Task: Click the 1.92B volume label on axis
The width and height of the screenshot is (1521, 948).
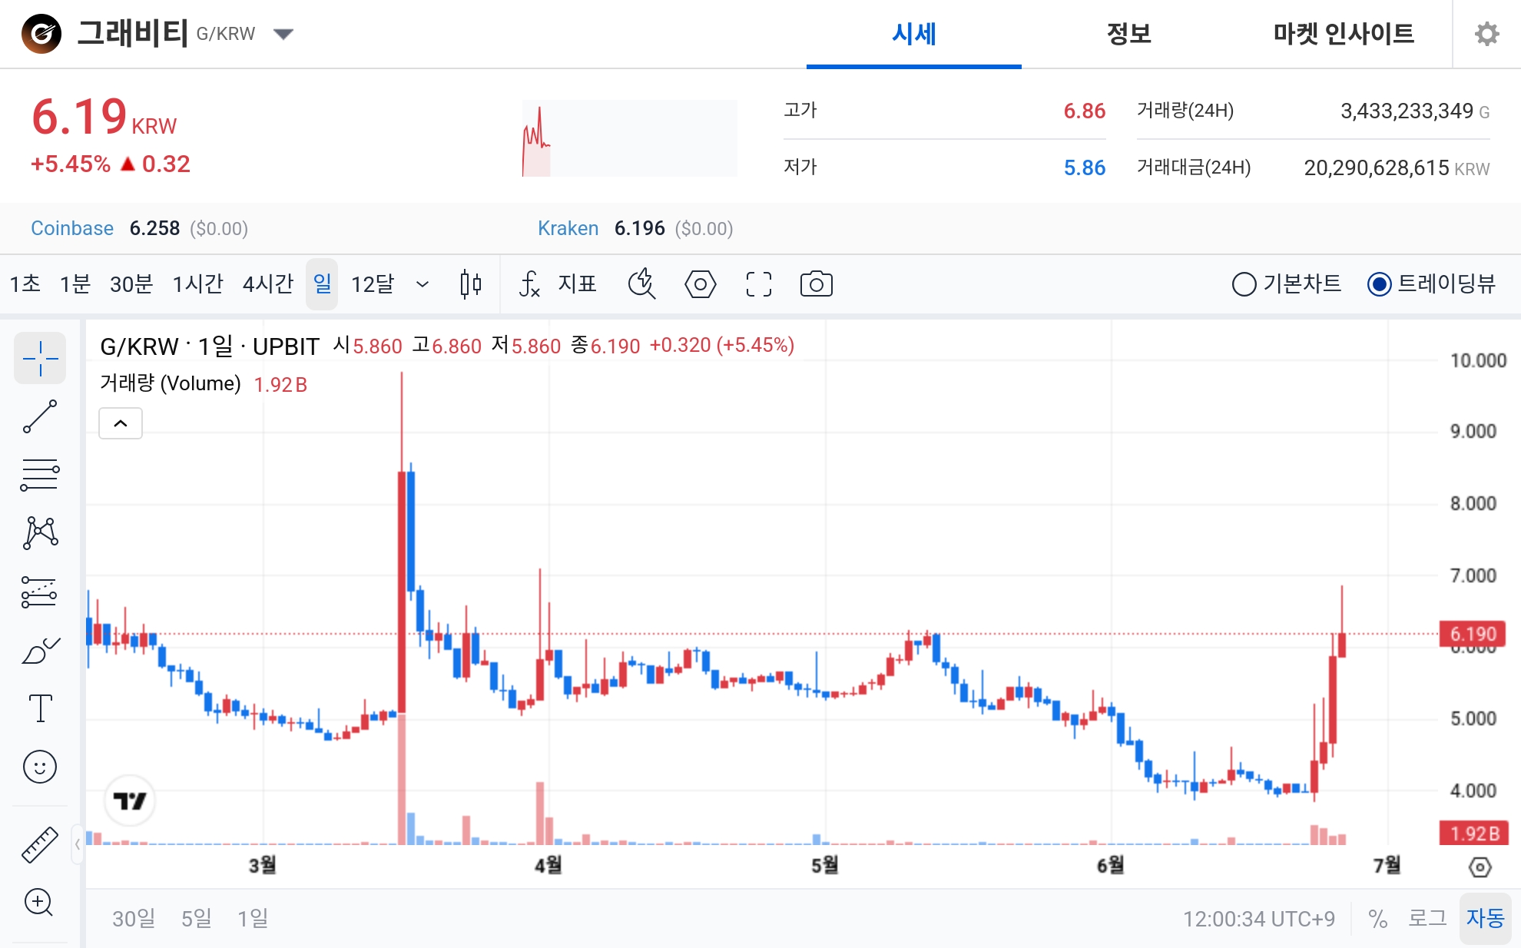Action: point(1474,834)
